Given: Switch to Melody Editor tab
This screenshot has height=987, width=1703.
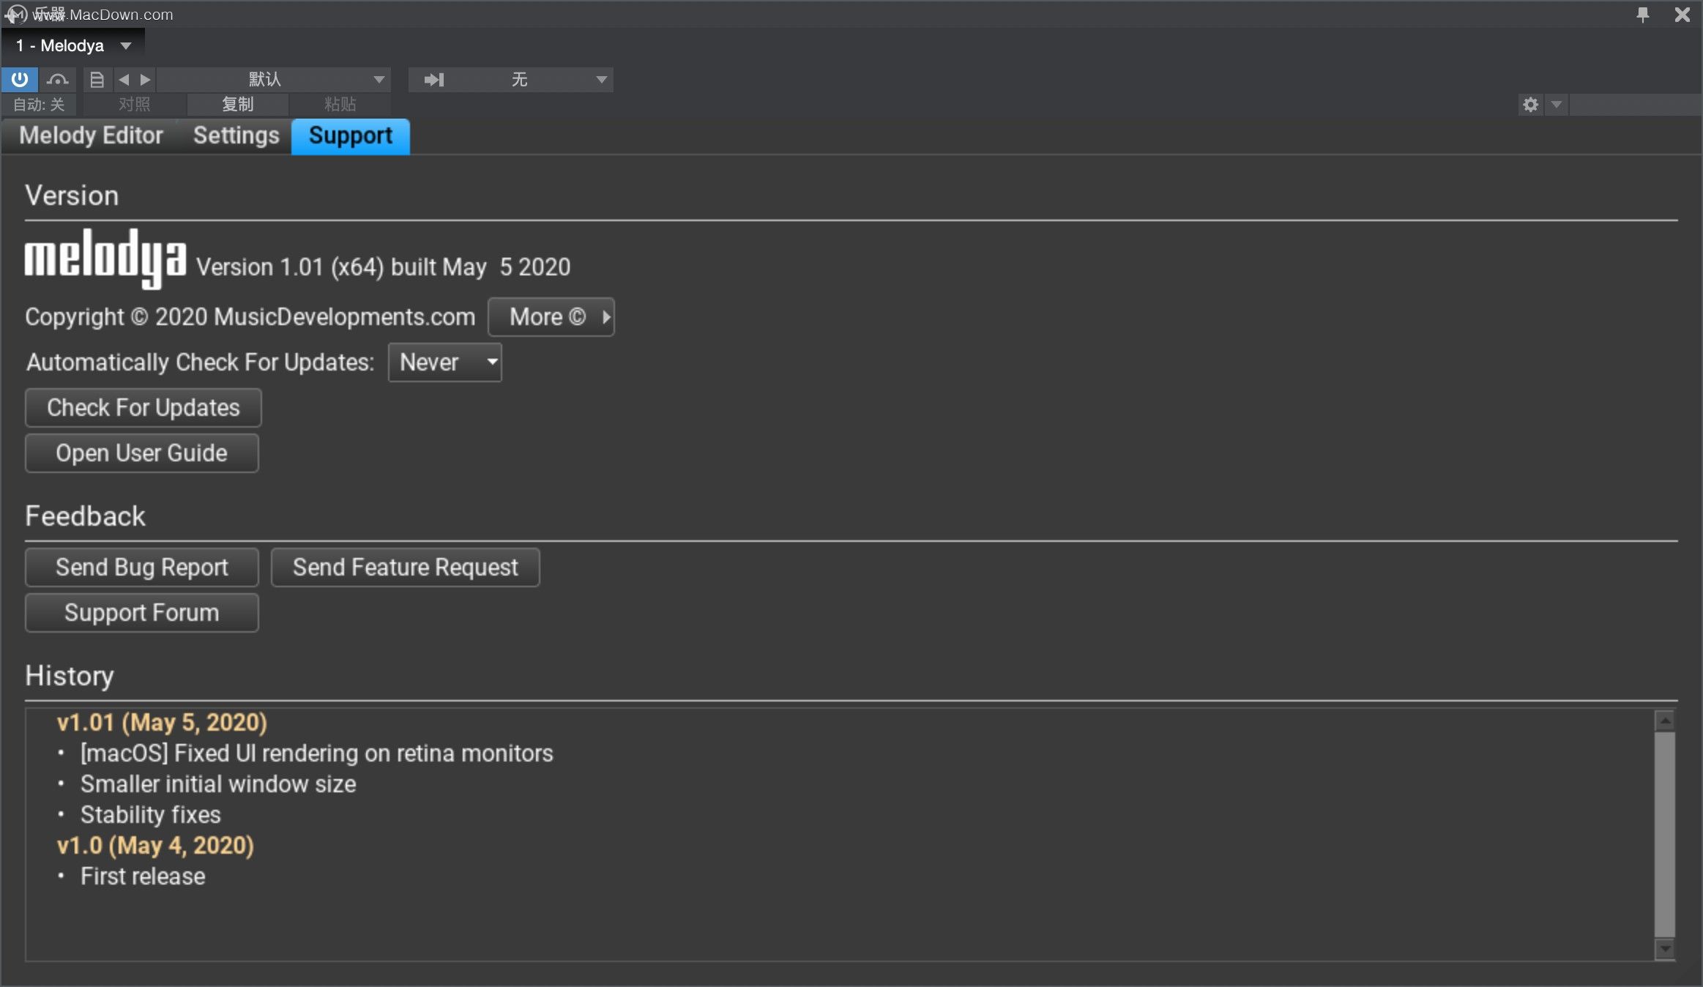Looking at the screenshot, I should 91,135.
